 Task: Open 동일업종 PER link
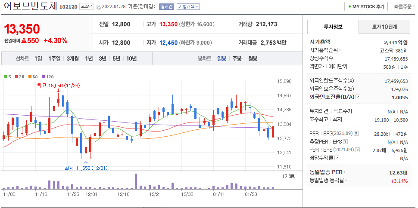(x=328, y=173)
